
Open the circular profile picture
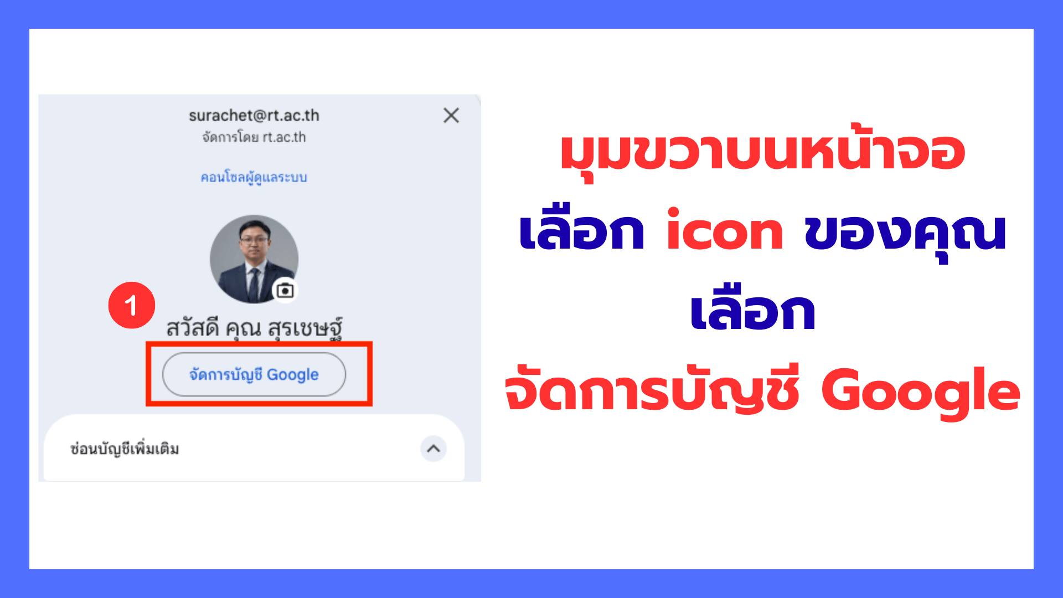point(254,259)
